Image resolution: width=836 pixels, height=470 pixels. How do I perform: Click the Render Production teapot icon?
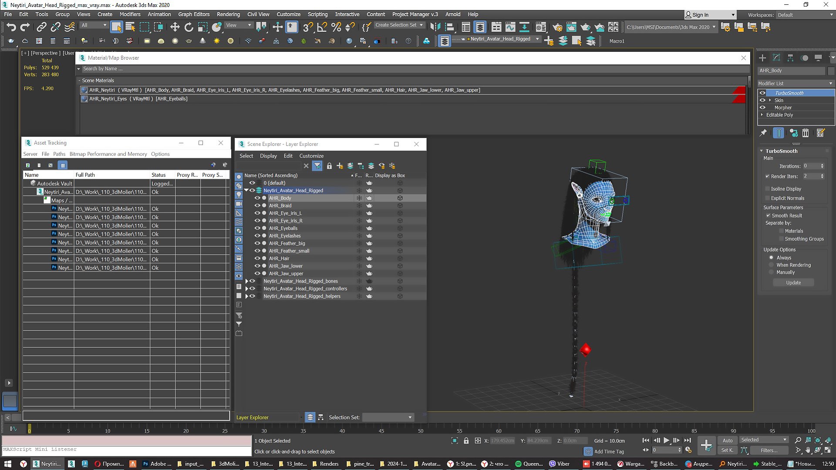point(585,27)
